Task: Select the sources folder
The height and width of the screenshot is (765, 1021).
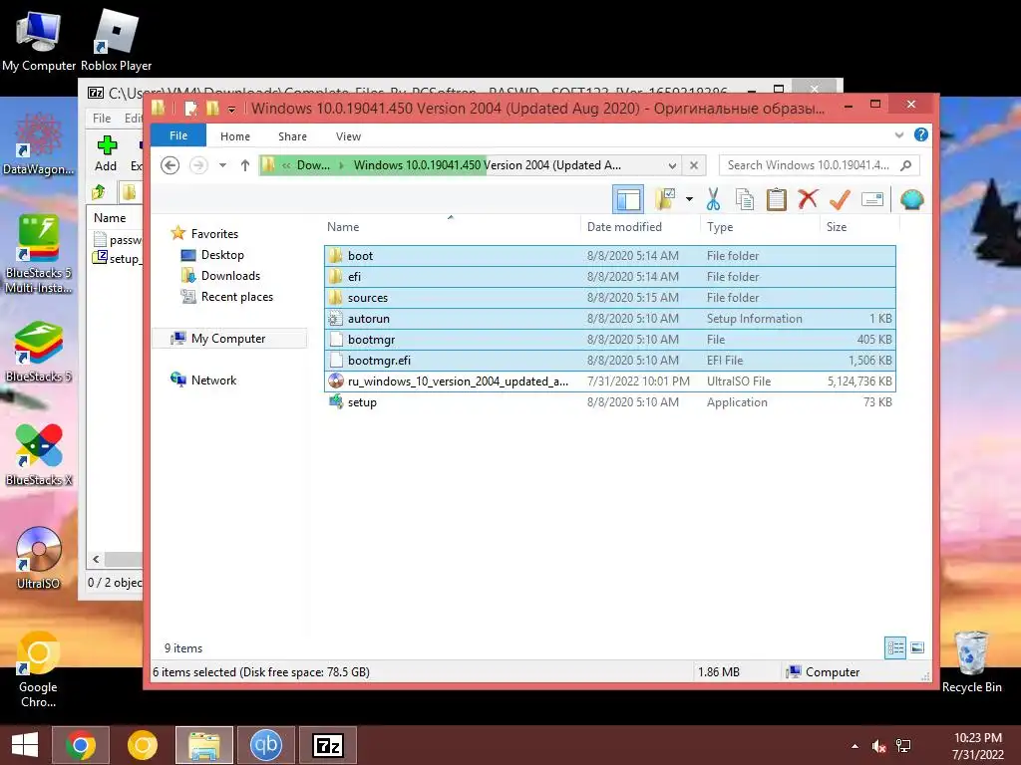Action: 609,297
